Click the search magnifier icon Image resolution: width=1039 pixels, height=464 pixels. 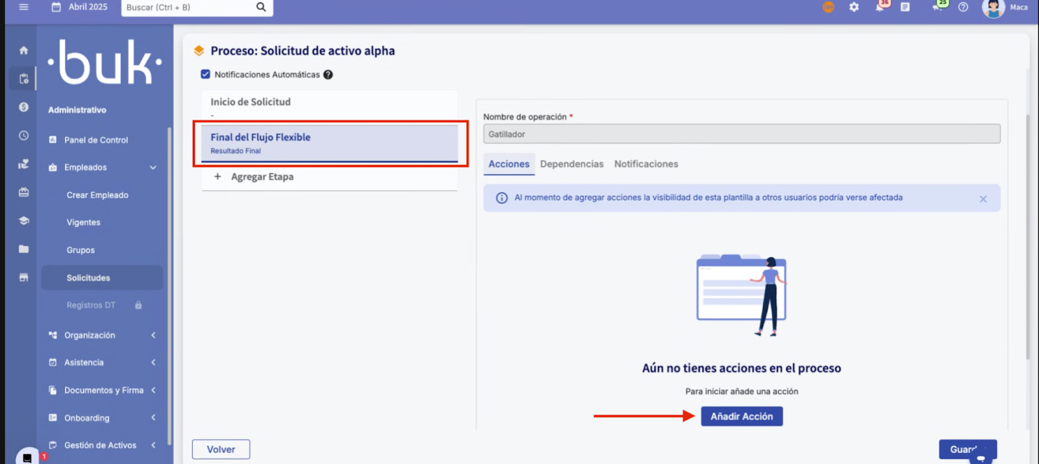261,7
